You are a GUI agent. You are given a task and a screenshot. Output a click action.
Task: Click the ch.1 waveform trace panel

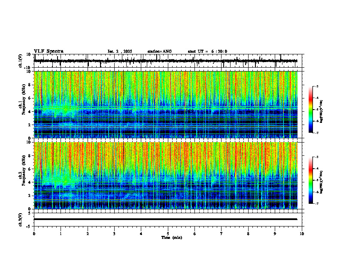(169, 61)
